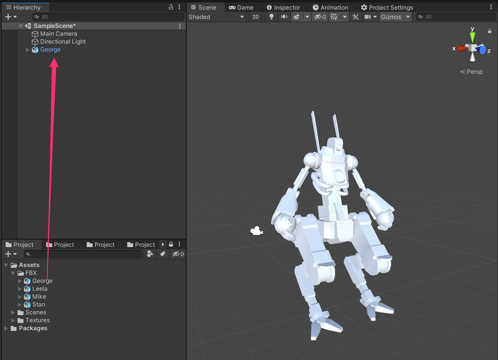Open the Project create (+) dropdown

pos(11,254)
